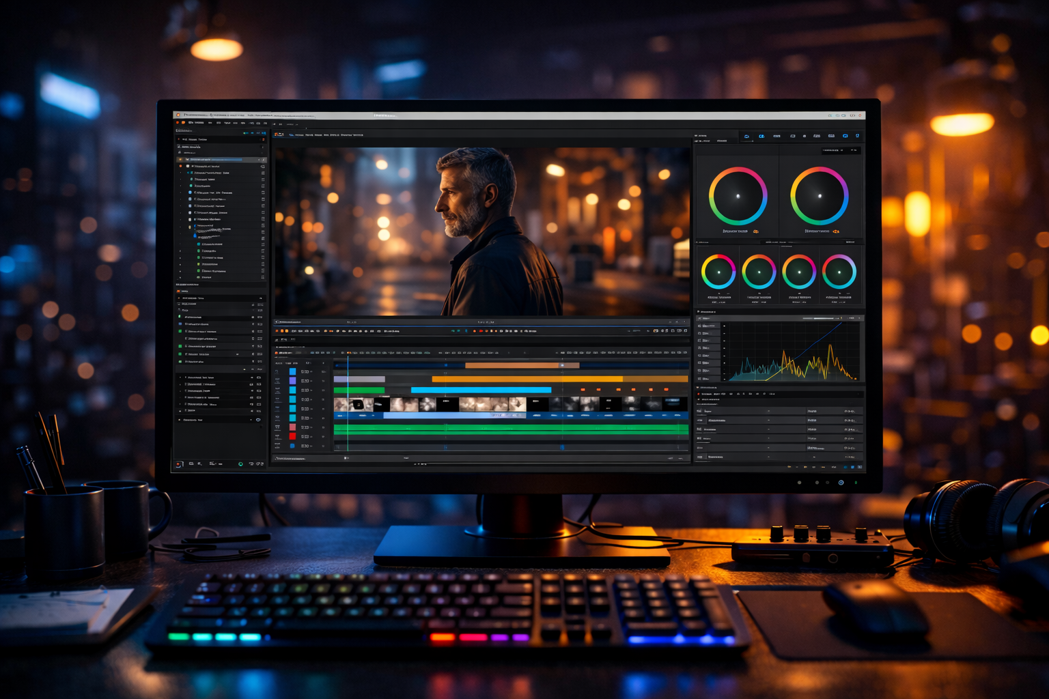Click the last small color wheel in the lower row
The width and height of the screenshot is (1049, 699).
coord(839,272)
